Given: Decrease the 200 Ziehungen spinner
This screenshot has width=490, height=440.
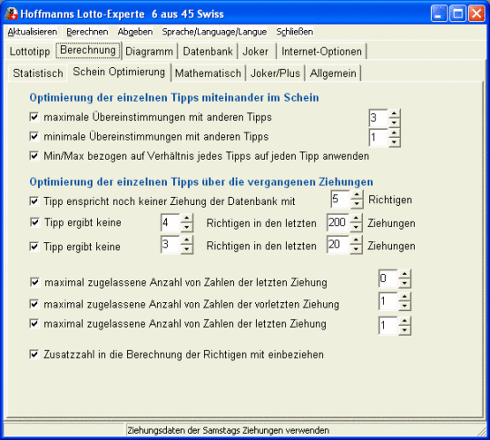Looking at the screenshot, I should (x=356, y=227).
